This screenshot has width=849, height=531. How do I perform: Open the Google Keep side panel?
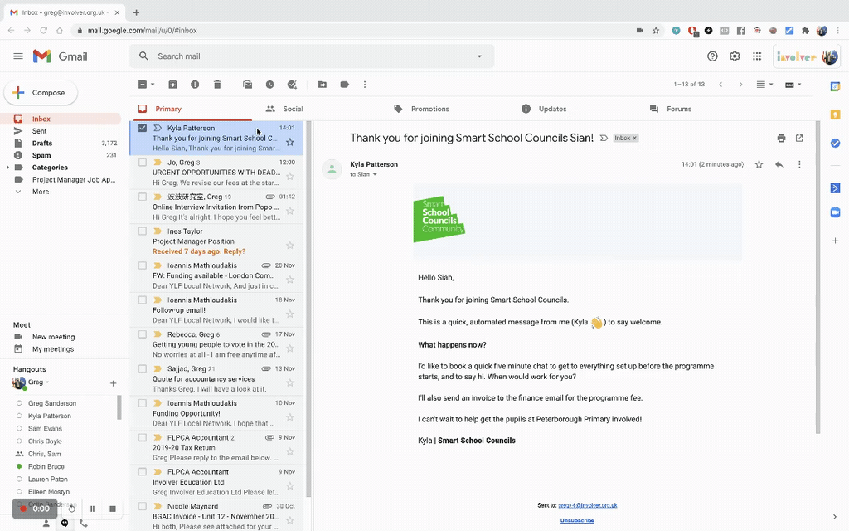(836, 114)
